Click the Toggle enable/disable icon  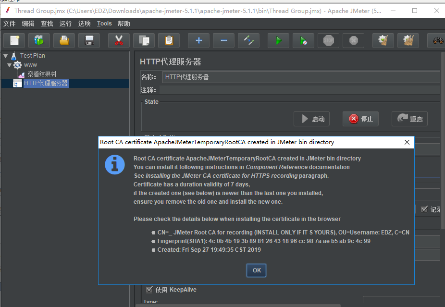pos(248,40)
